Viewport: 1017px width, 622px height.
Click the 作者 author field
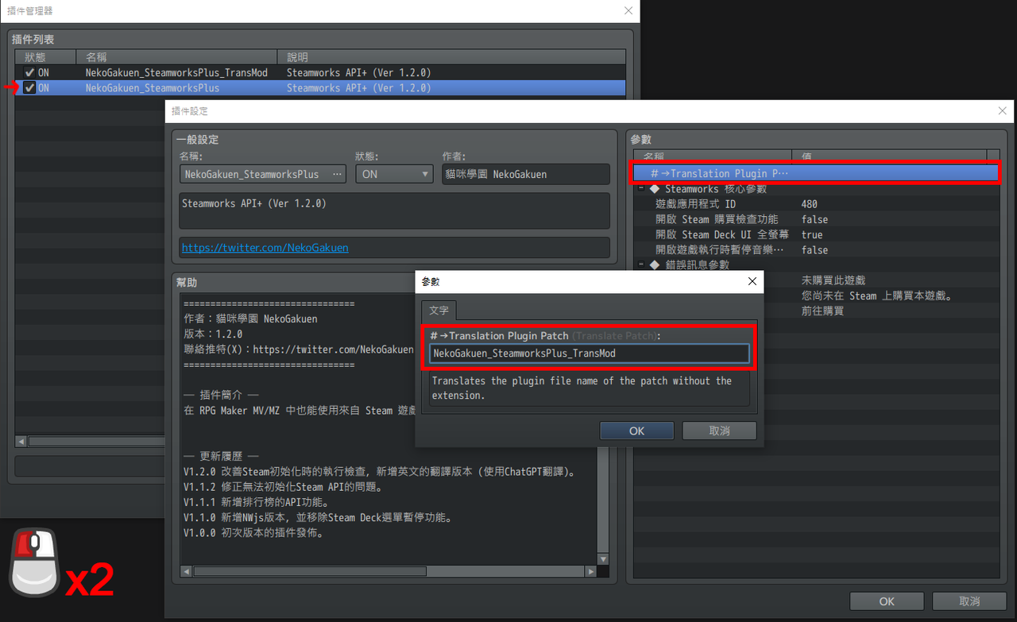pos(526,174)
